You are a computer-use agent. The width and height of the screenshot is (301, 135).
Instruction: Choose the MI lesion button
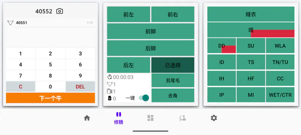pyautogui.click(x=251, y=95)
